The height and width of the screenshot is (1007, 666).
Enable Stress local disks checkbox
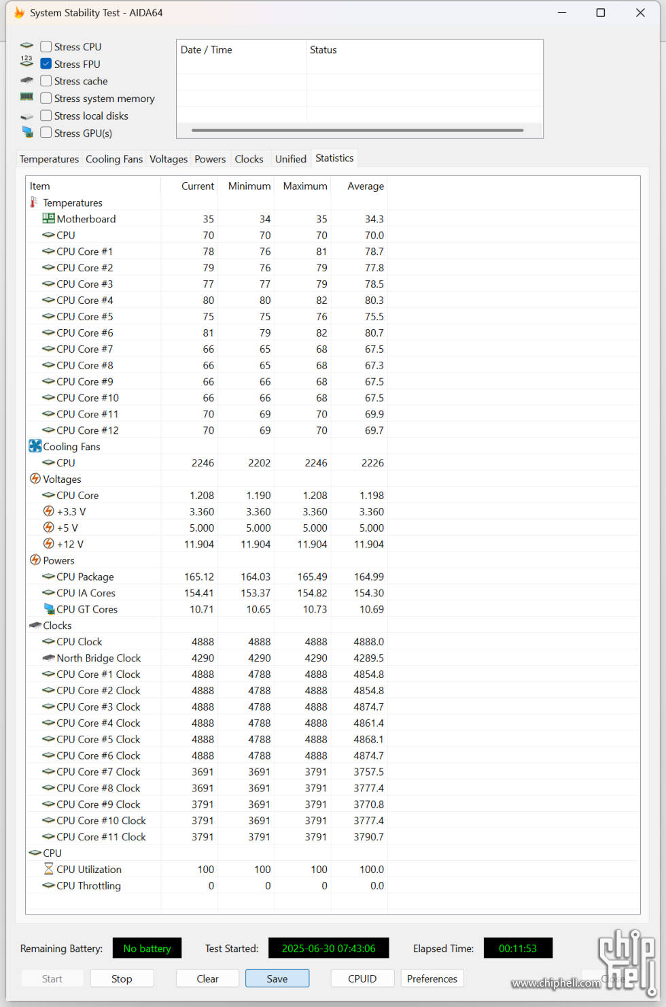coord(46,116)
